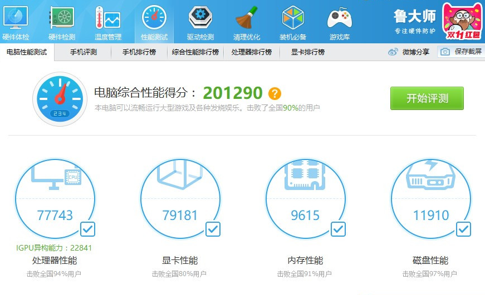Open 温度管理 temperature management
This screenshot has width=485, height=295.
[108, 23]
